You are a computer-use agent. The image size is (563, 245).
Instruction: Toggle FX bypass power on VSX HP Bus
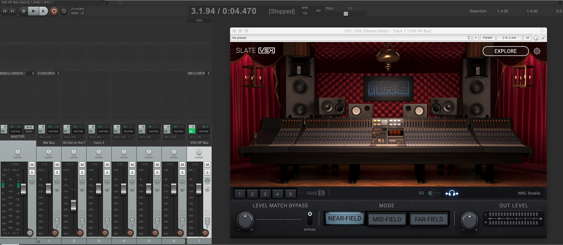[193, 127]
